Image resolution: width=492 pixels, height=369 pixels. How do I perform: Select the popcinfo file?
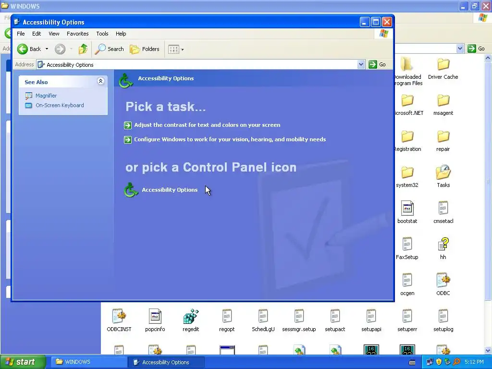coord(155,320)
